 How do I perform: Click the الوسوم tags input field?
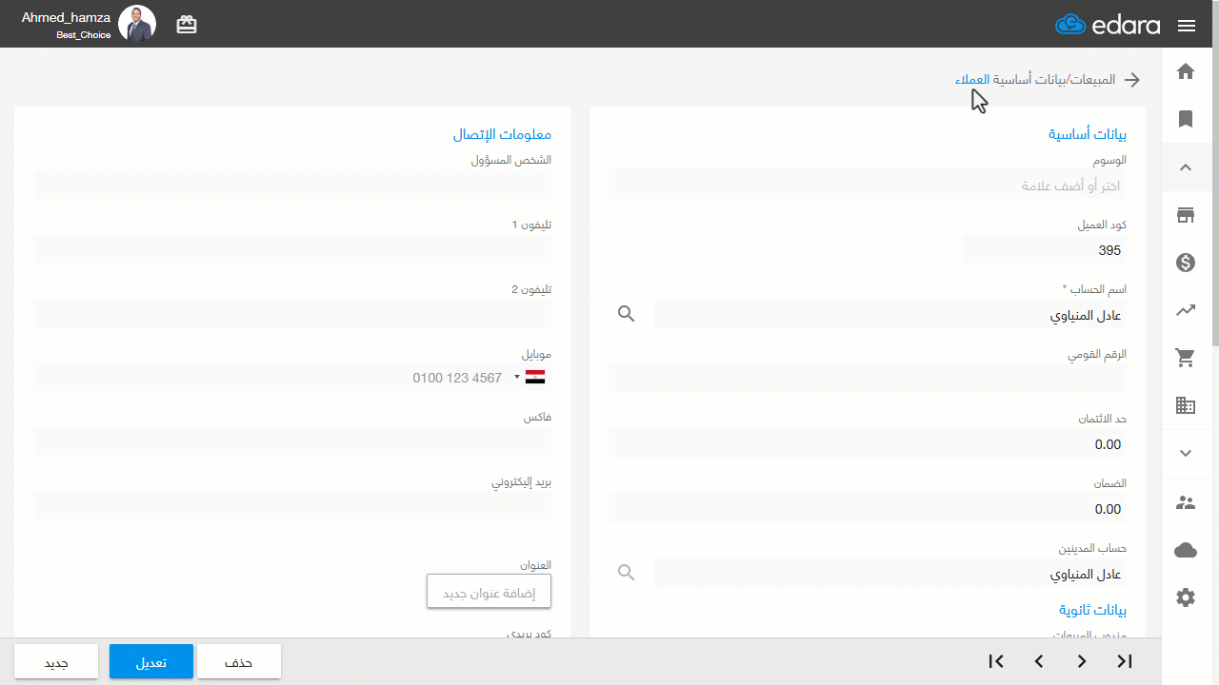pos(868,185)
